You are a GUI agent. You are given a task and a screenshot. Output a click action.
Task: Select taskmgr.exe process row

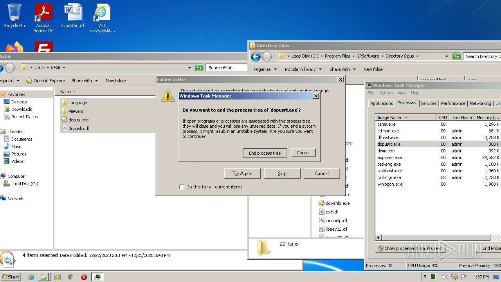coord(438,177)
